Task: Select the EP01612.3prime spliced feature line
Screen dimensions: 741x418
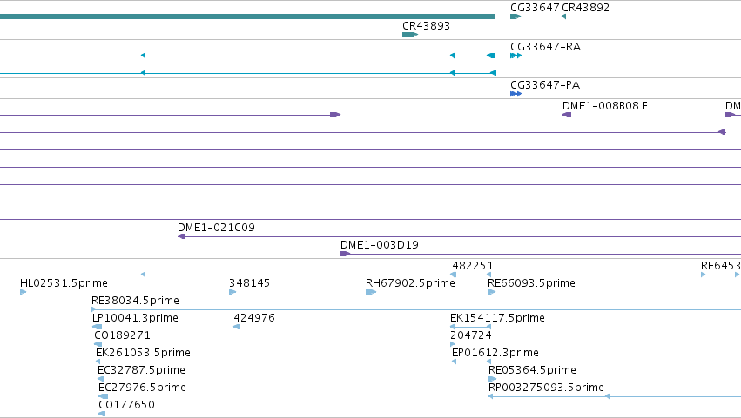Action: [471, 362]
